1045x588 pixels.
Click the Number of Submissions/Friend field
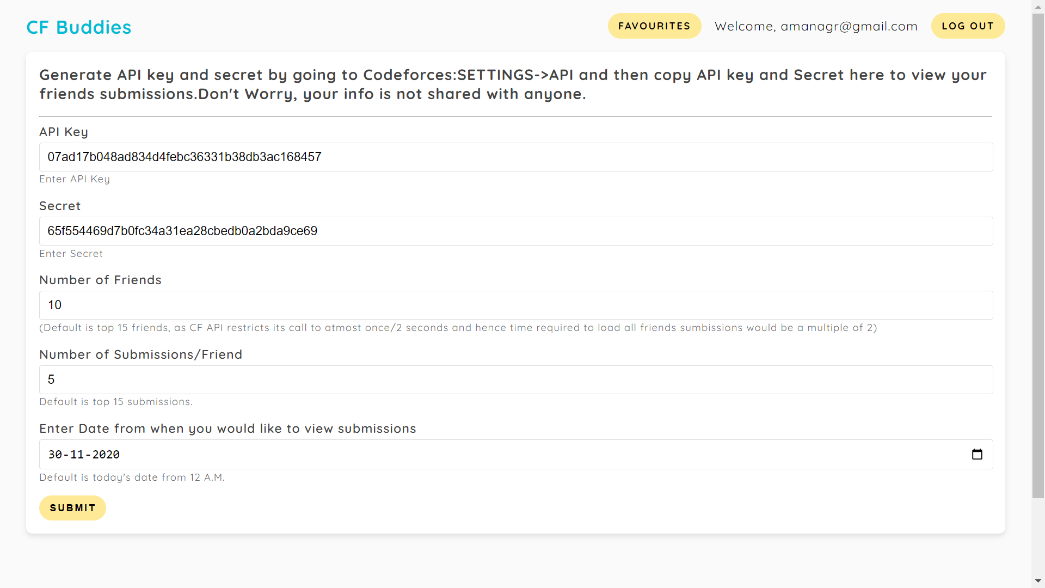pyautogui.click(x=515, y=380)
